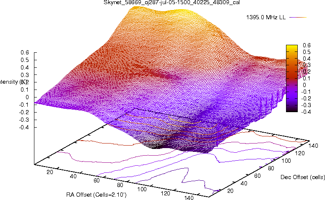Pick the 0.5 tick on the Intensity axis
This screenshot has height=200, width=325.
(25, 60)
